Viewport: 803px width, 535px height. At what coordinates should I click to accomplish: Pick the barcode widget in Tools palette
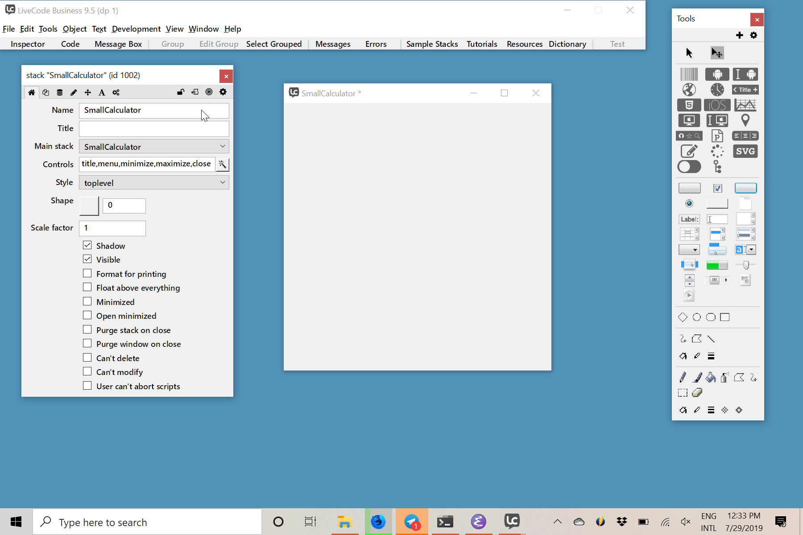pos(689,74)
